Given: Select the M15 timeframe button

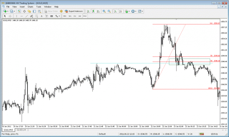Looking at the screenshot, I should pos(85,16).
